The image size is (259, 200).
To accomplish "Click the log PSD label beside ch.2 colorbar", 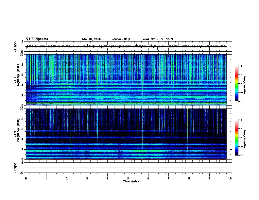I will 245,139.
